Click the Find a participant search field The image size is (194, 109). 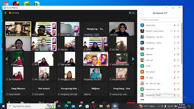coord(160,20)
